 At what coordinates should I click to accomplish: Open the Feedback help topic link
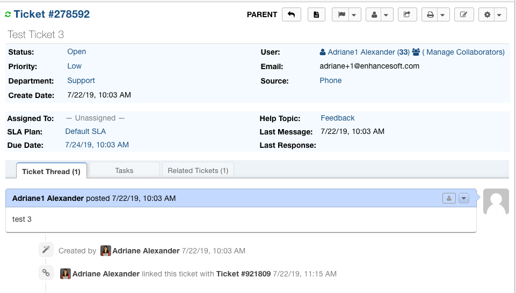(x=338, y=118)
